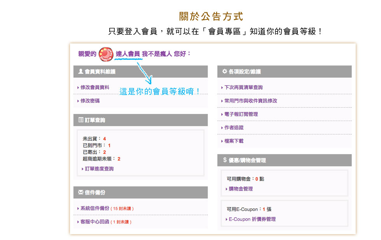Click the gear icon beside 各項設定/維護
The width and height of the screenshot is (381, 240).
[x=224, y=71]
